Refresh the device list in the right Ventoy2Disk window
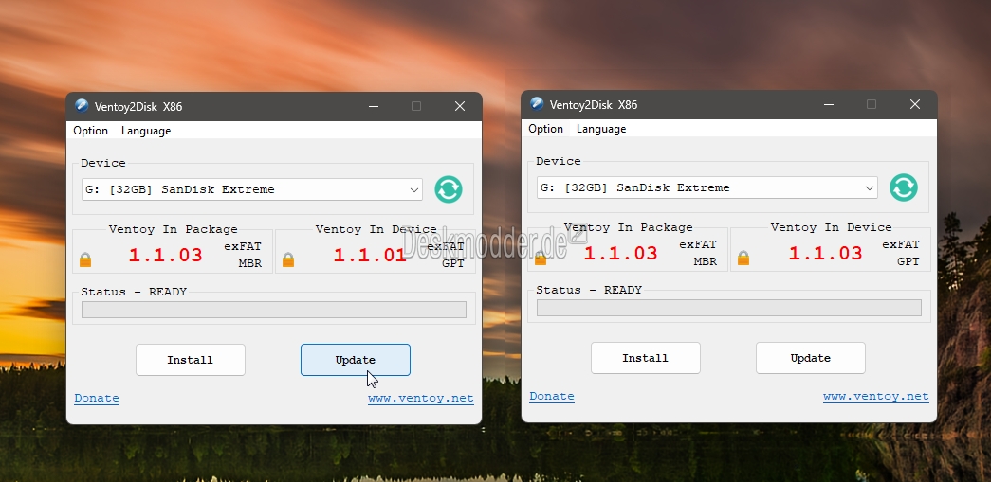Viewport: 991px width, 482px height. click(x=903, y=187)
